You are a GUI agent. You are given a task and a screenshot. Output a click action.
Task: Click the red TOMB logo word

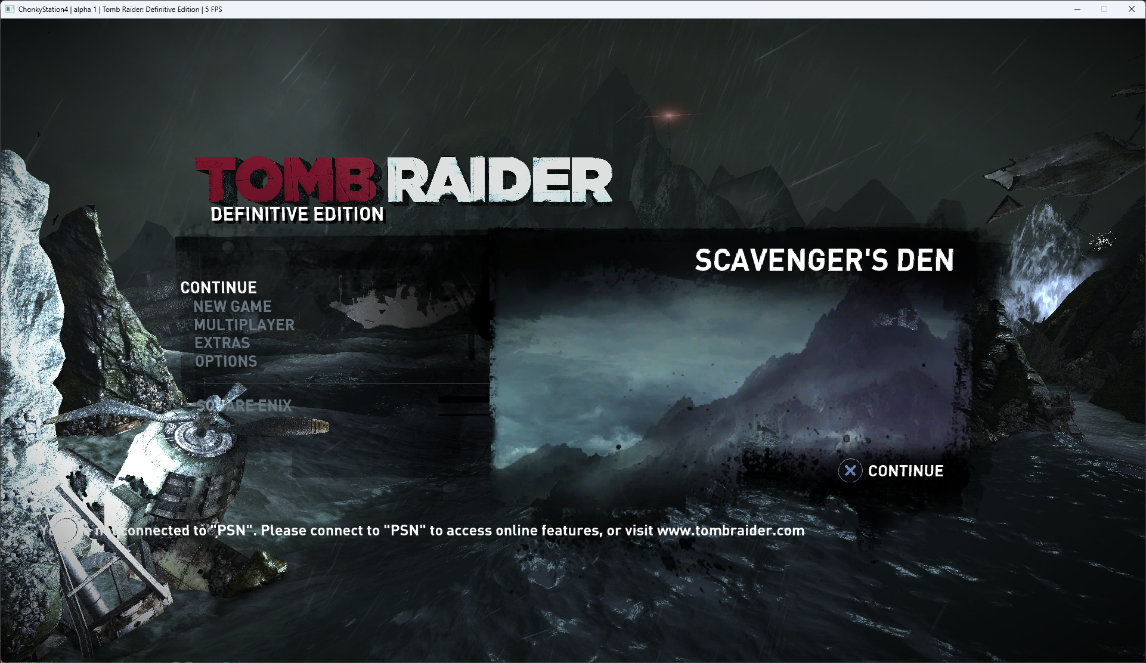coord(287,180)
